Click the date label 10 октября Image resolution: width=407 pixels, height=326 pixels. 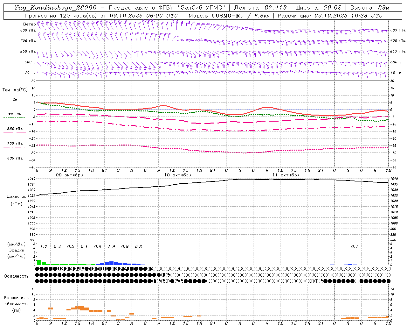click(178, 175)
